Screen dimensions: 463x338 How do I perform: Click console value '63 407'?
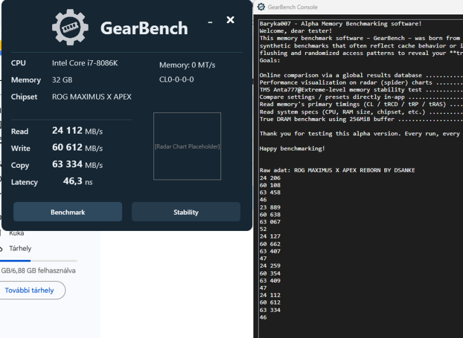[x=270, y=251]
